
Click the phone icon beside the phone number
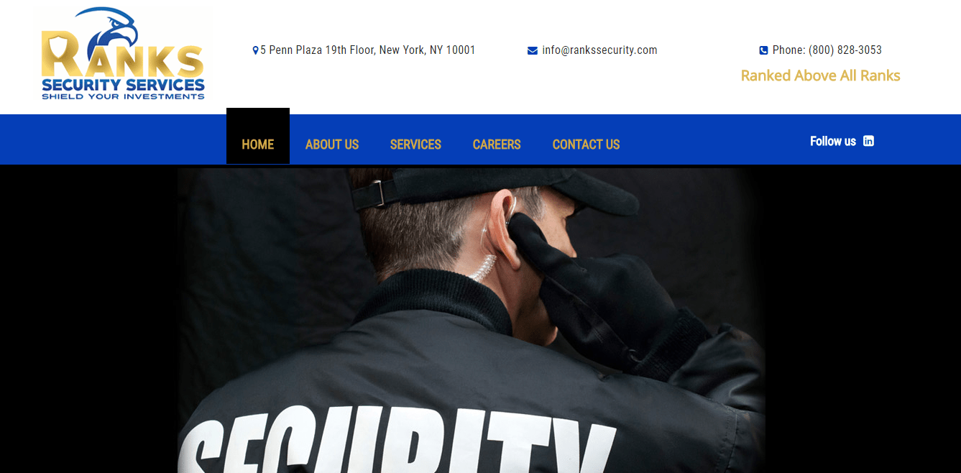tap(763, 50)
